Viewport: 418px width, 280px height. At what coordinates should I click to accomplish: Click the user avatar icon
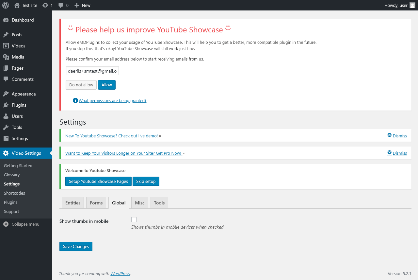click(412, 5)
